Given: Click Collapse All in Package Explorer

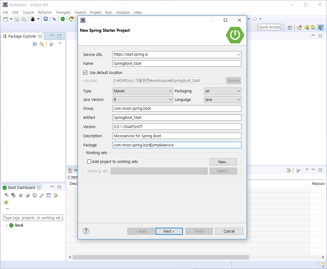Looking at the screenshot, I should (x=35, y=44).
